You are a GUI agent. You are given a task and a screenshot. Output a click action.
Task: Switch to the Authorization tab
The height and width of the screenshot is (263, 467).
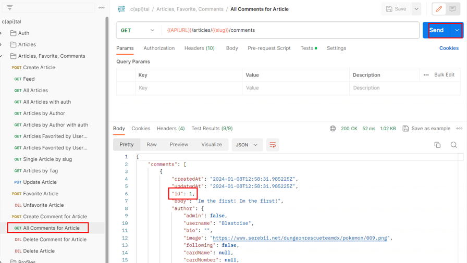pyautogui.click(x=159, y=48)
